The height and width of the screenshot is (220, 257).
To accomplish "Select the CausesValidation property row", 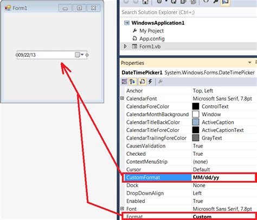I will (x=191, y=146).
